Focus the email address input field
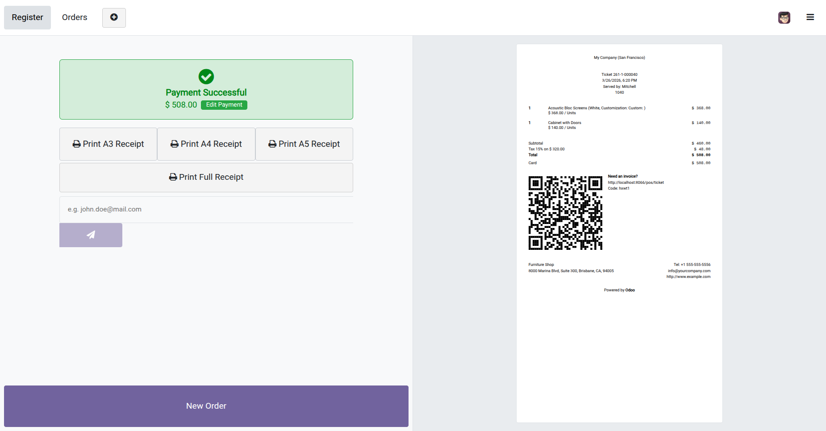This screenshot has height=431, width=826. coord(206,209)
